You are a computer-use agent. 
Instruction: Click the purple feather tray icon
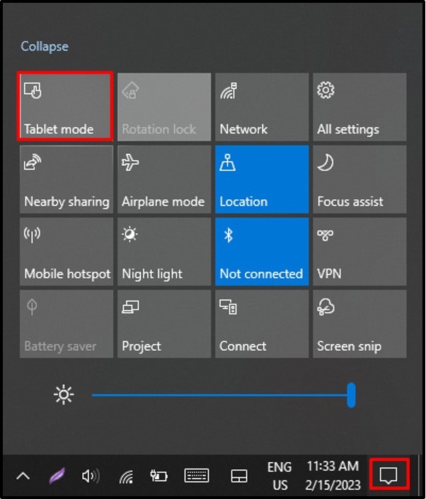pos(55,476)
